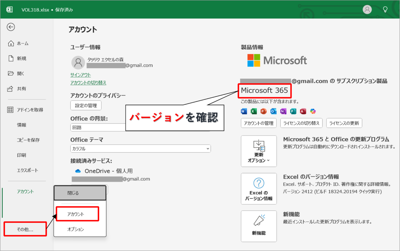Choose 閉じる (Close) in the popup menu
The width and height of the screenshot is (400, 251).
coord(80,193)
